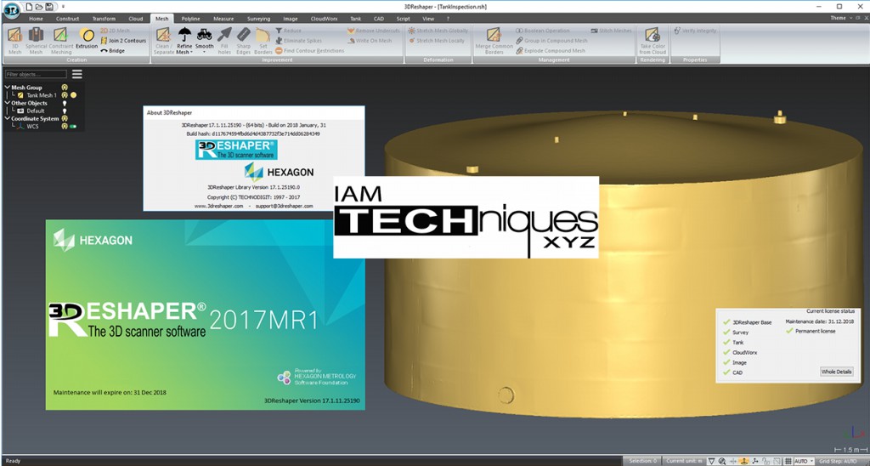
Task: Click the Reduce mesh command
Action: [289, 31]
